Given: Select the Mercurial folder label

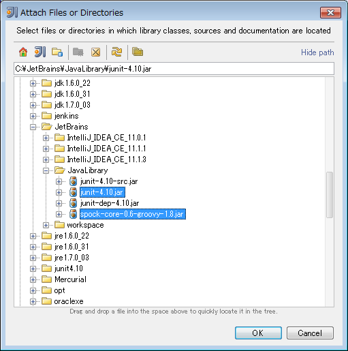Looking at the screenshot, I should point(70,279).
